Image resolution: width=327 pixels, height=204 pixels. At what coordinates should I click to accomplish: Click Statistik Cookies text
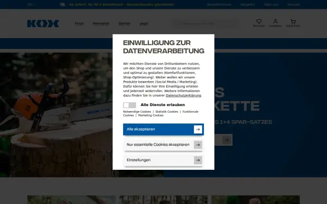click(x=167, y=112)
